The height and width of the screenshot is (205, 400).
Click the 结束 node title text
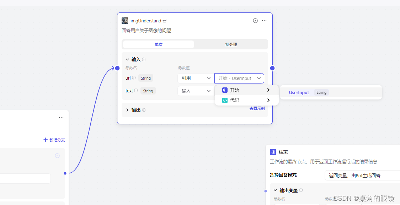(x=283, y=152)
